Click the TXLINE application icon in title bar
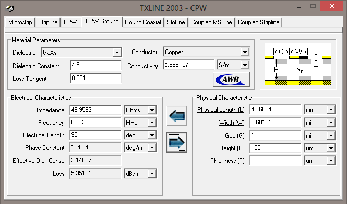Screen dimensions: 347x204 [9, 8]
